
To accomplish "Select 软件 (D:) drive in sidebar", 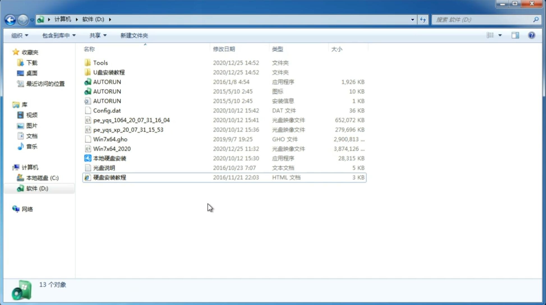I will [37, 188].
